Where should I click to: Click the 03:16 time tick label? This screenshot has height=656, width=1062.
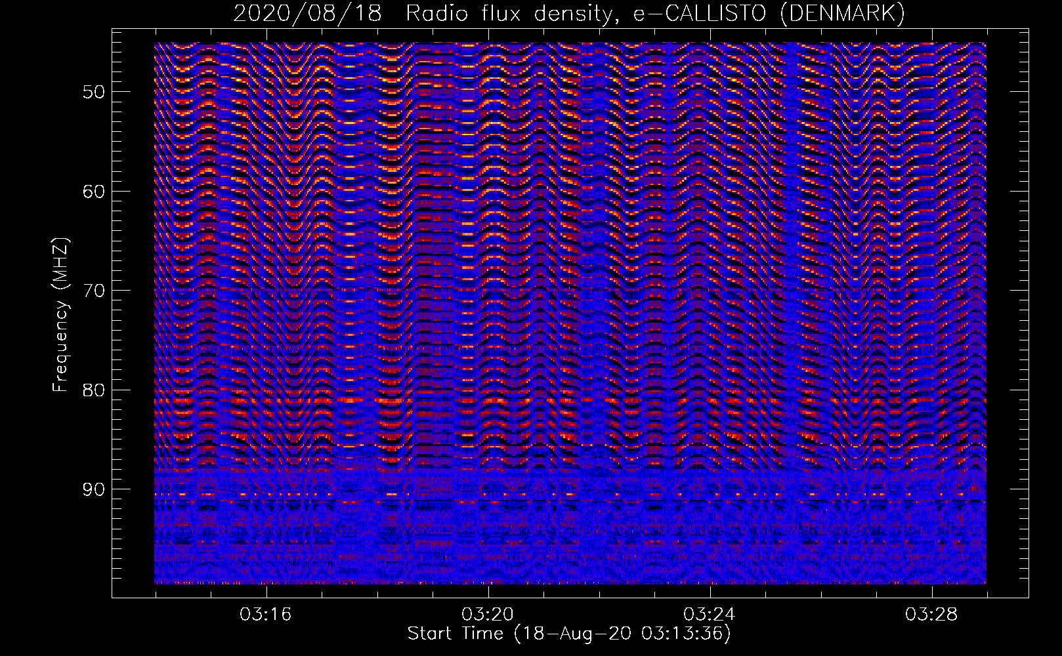tap(266, 615)
